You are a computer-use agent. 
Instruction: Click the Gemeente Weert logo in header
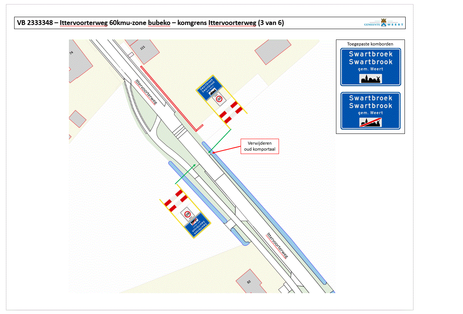(383, 23)
